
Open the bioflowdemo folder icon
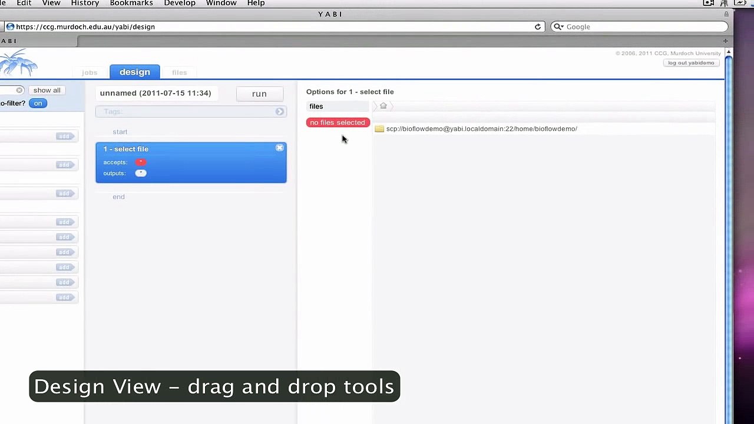point(379,128)
